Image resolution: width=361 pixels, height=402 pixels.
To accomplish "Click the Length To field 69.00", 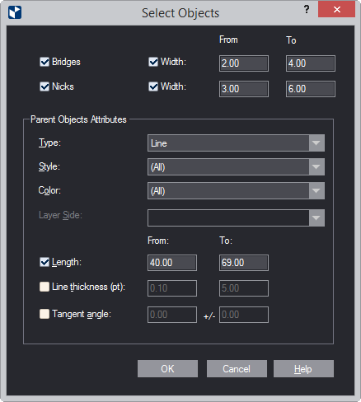I will (244, 263).
